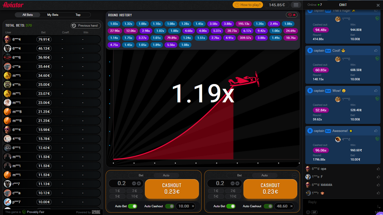Increase bet amount in the first bet panel
The image size is (383, 215).
coord(139,183)
